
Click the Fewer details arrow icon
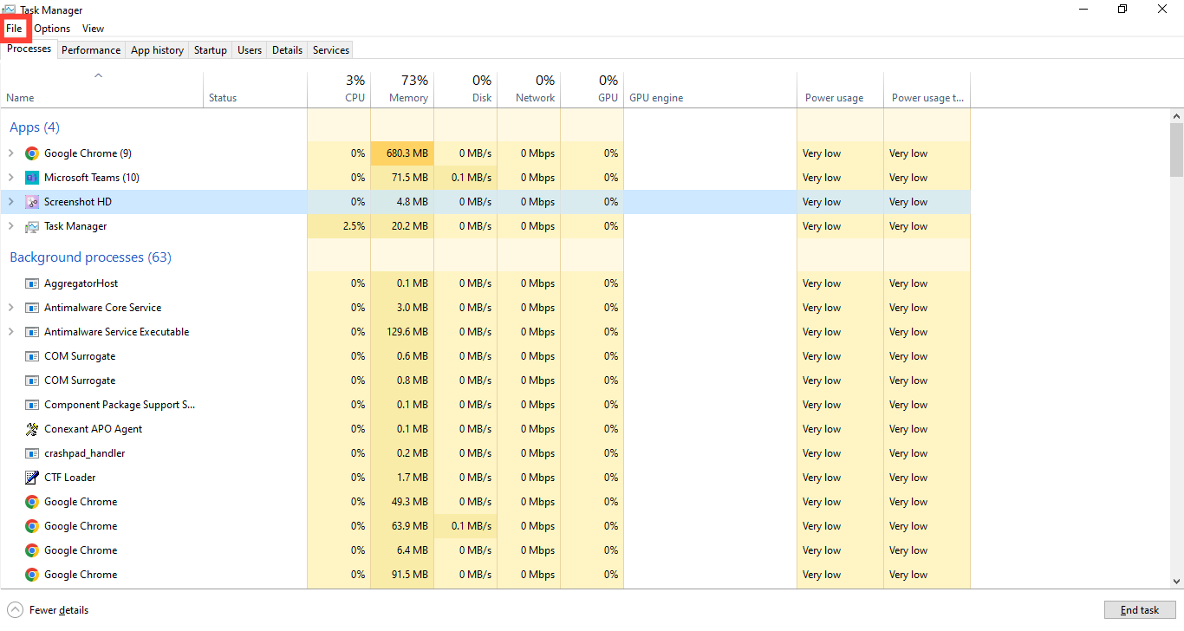point(15,610)
